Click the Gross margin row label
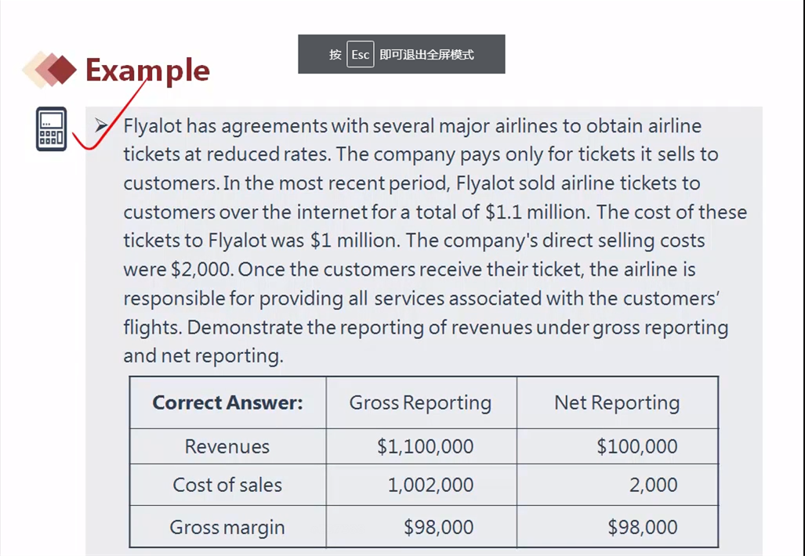The height and width of the screenshot is (556, 805). pyautogui.click(x=227, y=527)
